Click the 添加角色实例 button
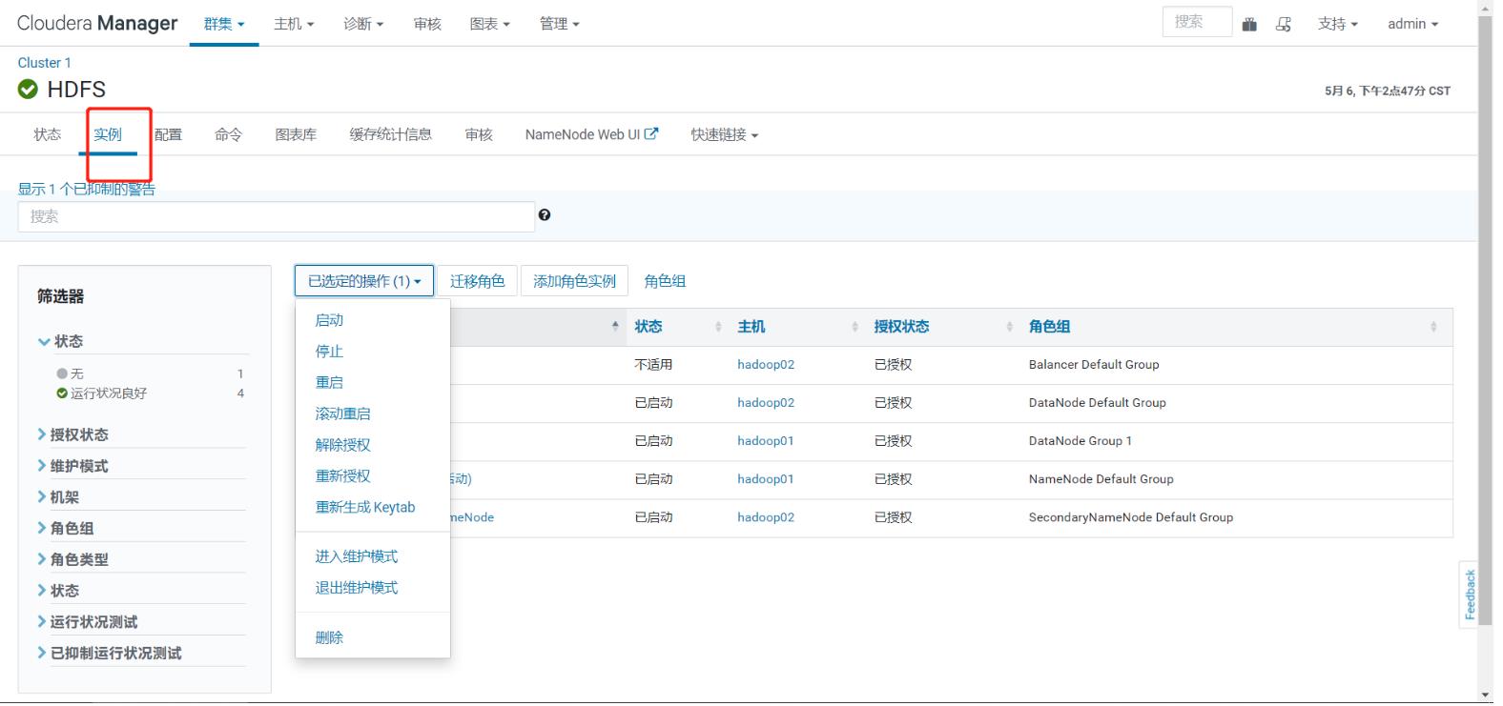 pos(574,281)
